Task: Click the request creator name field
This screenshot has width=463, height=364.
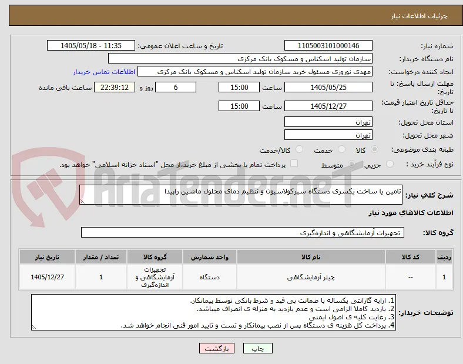Action: (x=255, y=72)
